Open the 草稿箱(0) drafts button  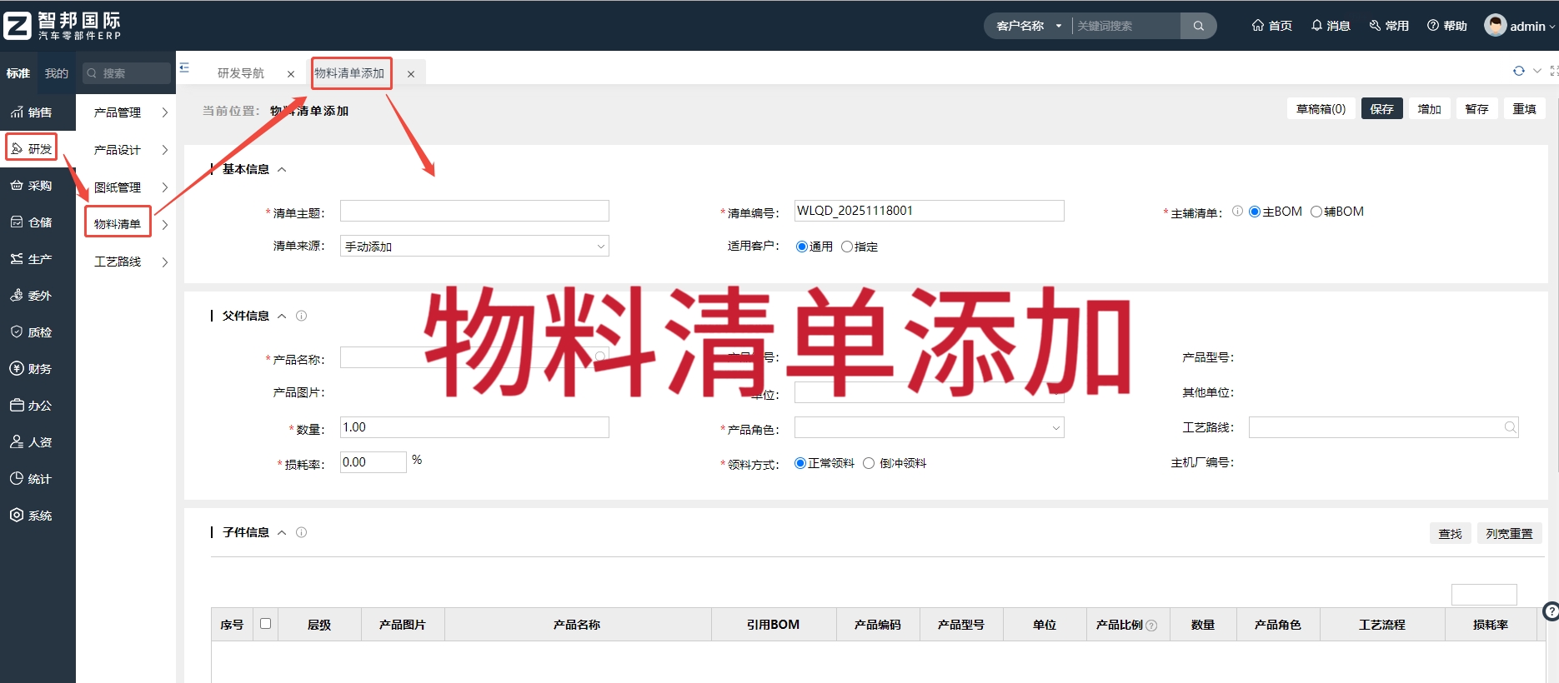tap(1321, 109)
